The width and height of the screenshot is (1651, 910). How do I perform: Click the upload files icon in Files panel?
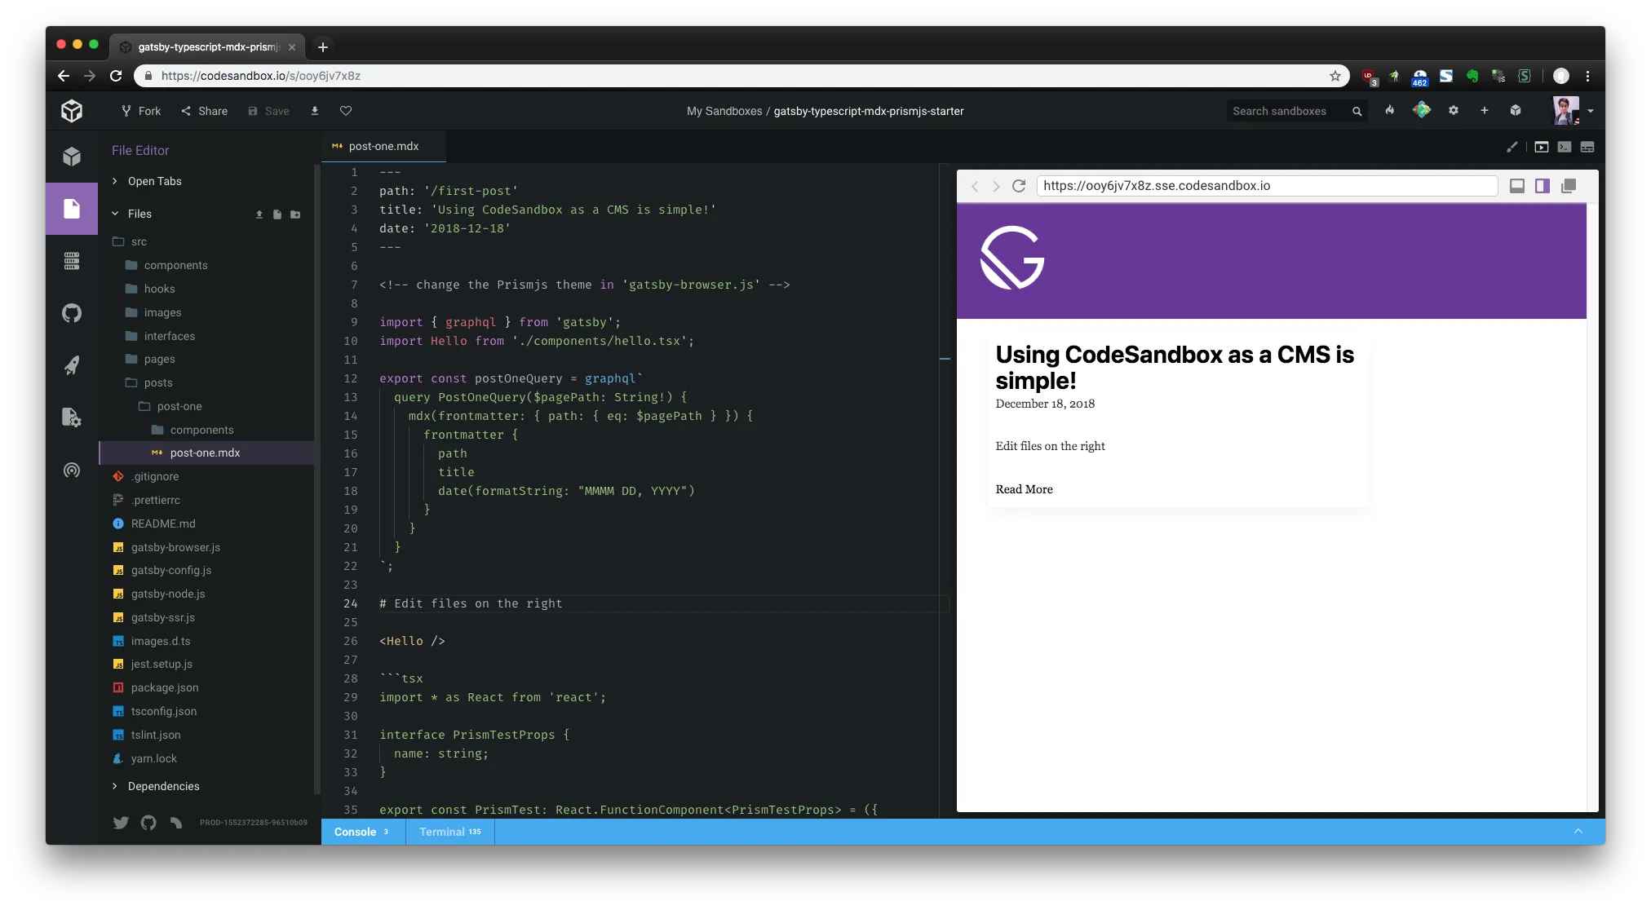coord(259,214)
